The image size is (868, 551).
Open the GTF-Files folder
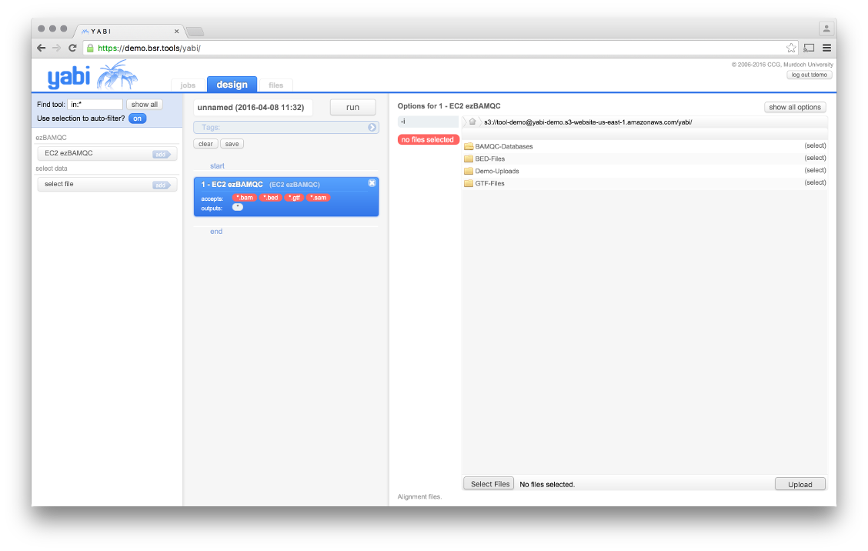point(490,183)
